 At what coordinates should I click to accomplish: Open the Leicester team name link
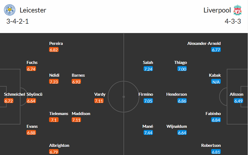click(x=33, y=10)
